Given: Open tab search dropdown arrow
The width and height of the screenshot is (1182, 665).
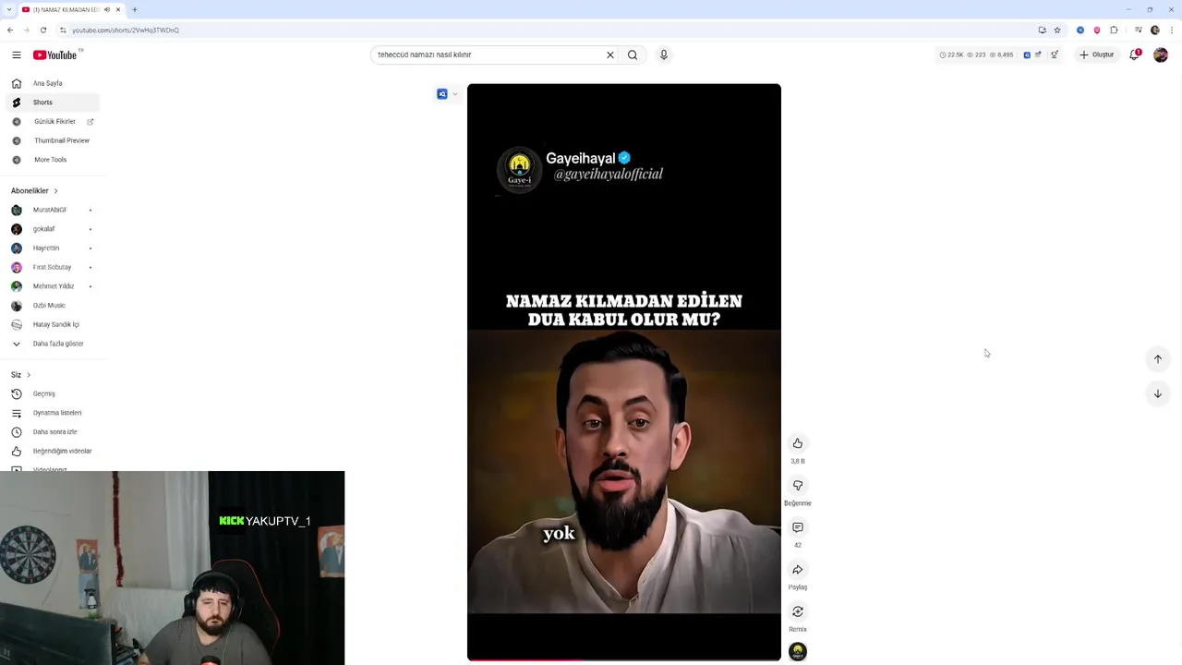Looking at the screenshot, I should pyautogui.click(x=8, y=9).
